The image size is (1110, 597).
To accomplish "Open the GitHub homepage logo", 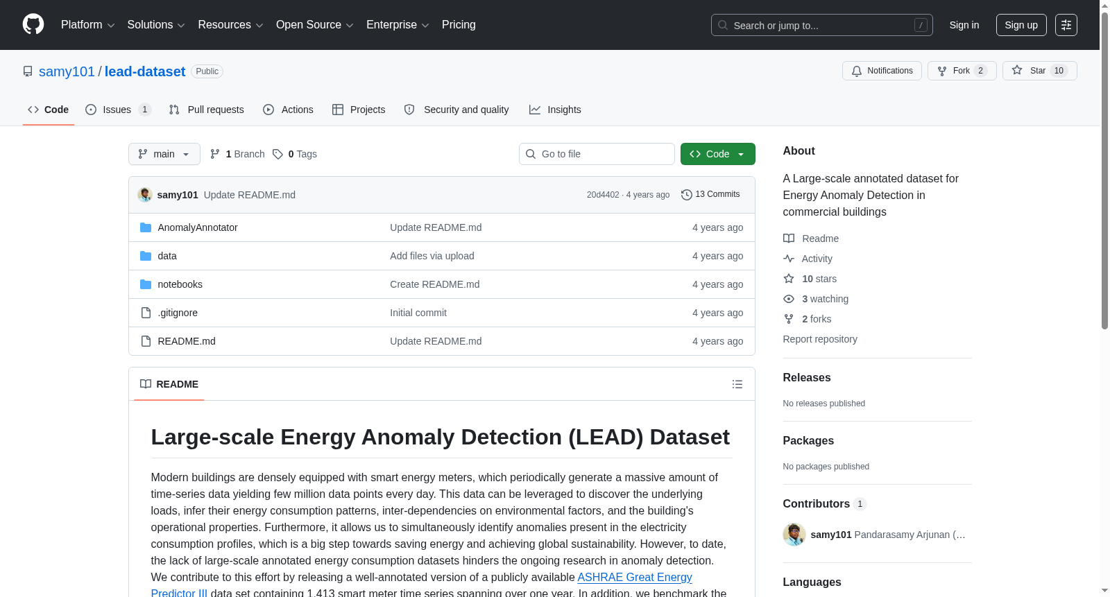I will 33,25.
